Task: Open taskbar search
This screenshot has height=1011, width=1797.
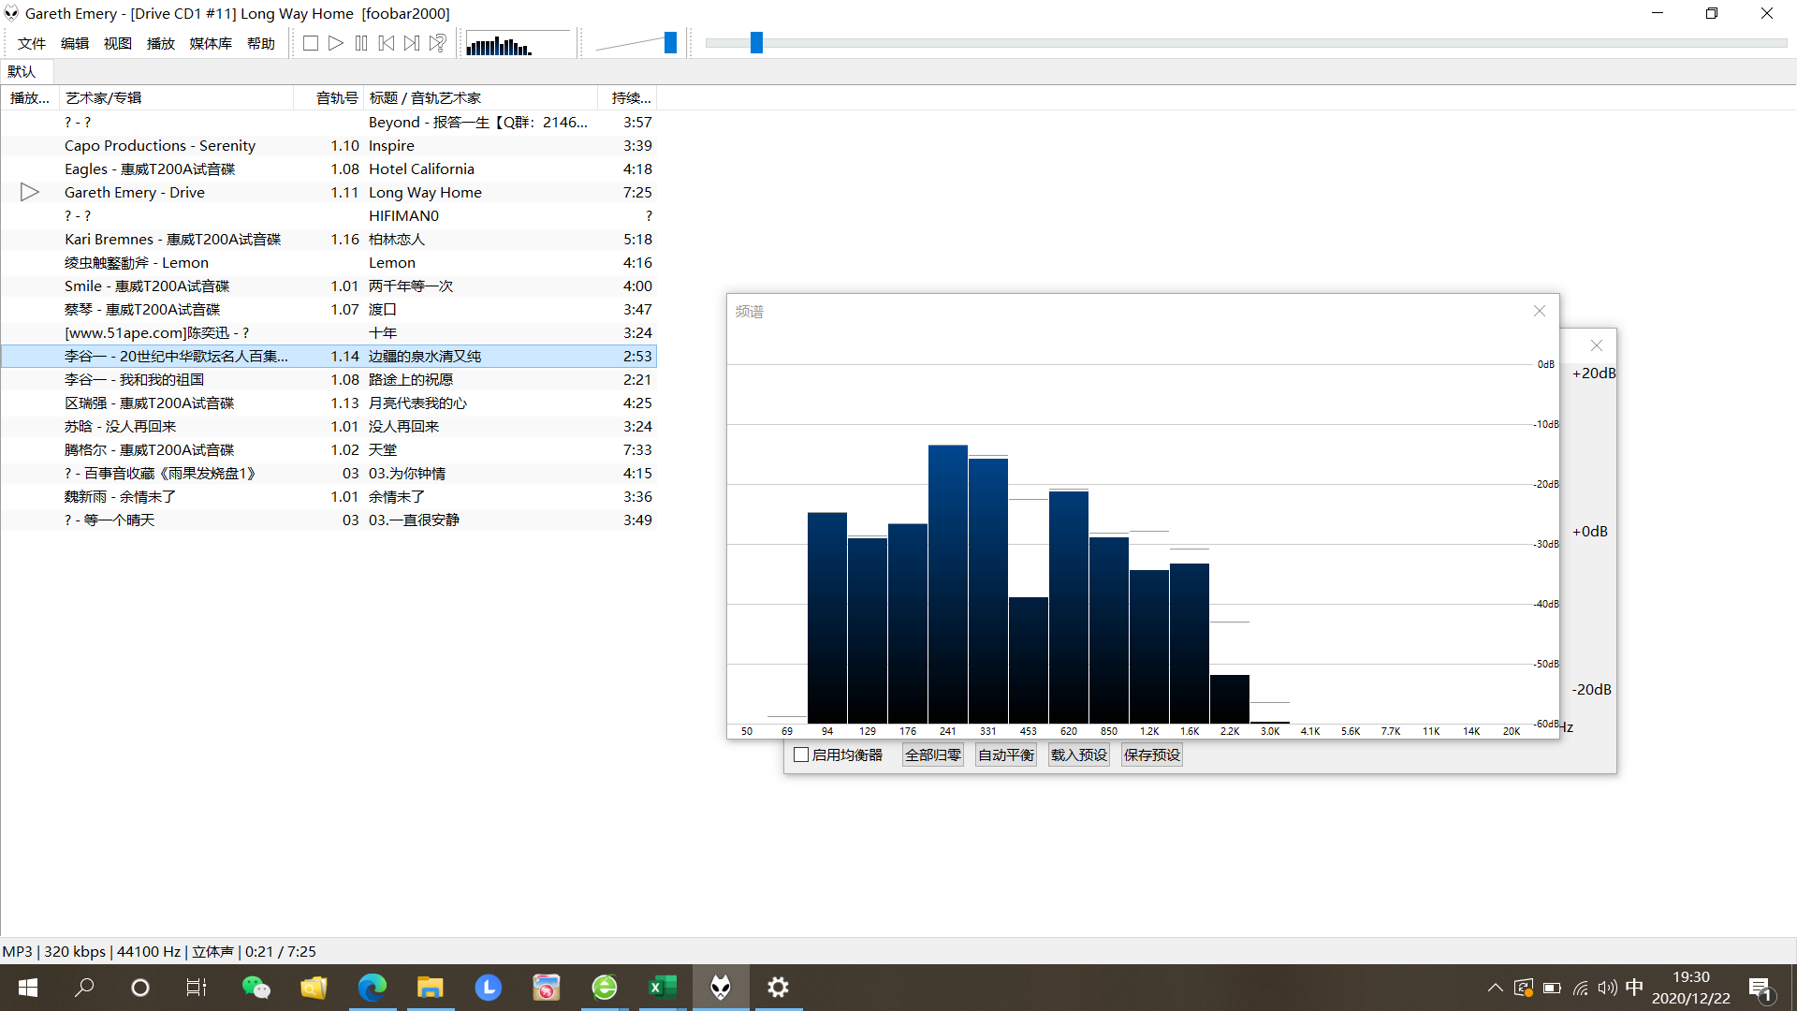Action: coord(84,988)
